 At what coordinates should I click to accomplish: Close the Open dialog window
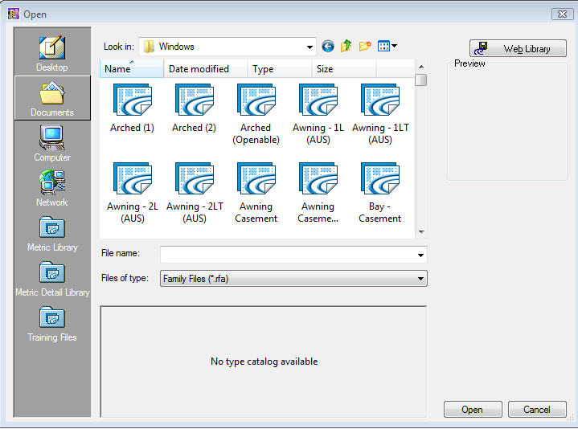[x=562, y=14]
